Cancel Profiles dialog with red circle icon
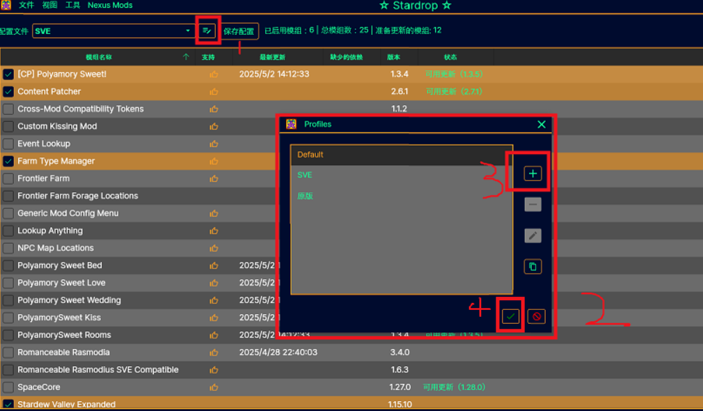 coord(536,316)
